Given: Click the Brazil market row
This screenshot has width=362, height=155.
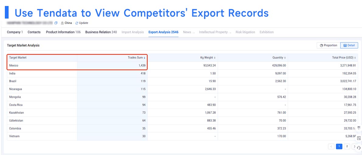Looking at the screenshot, I should [183, 81].
